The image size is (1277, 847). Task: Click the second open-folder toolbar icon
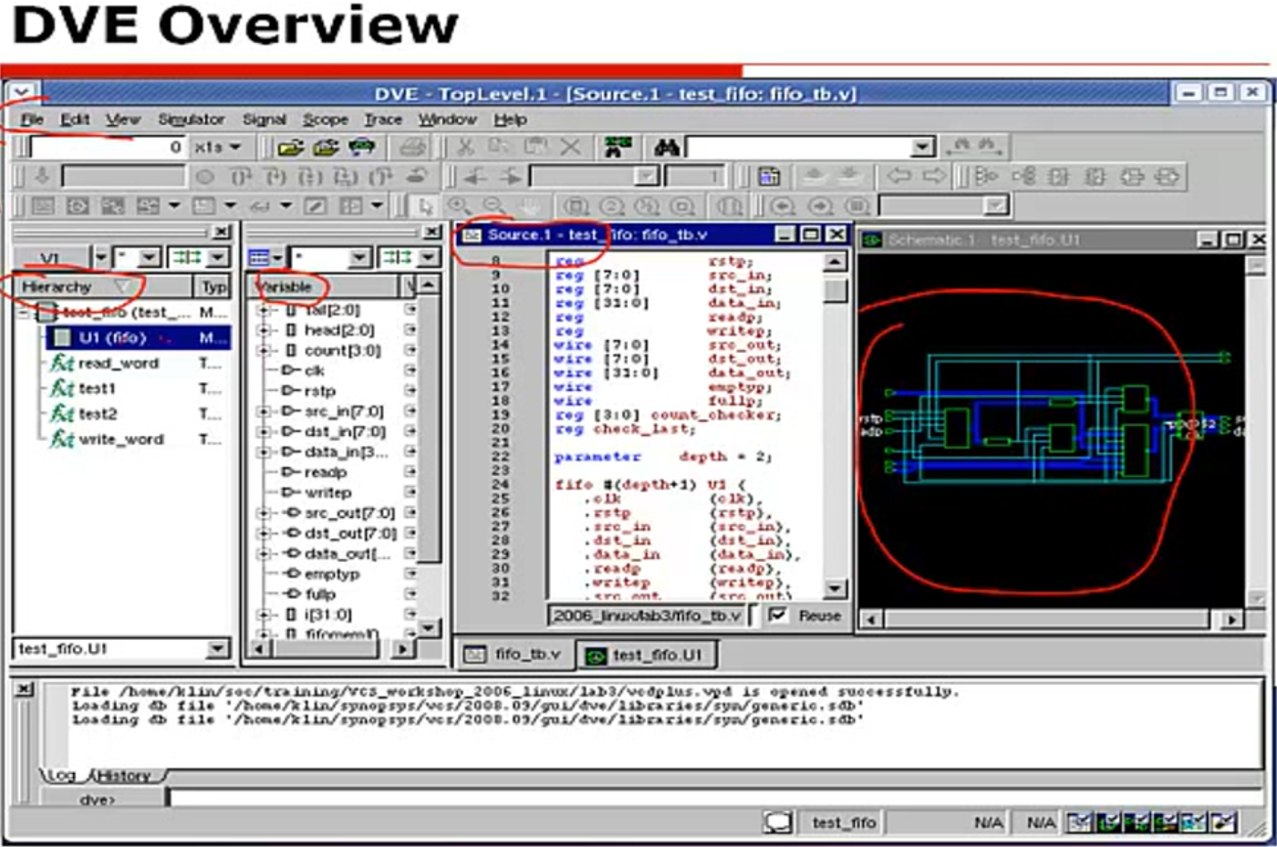click(x=326, y=147)
